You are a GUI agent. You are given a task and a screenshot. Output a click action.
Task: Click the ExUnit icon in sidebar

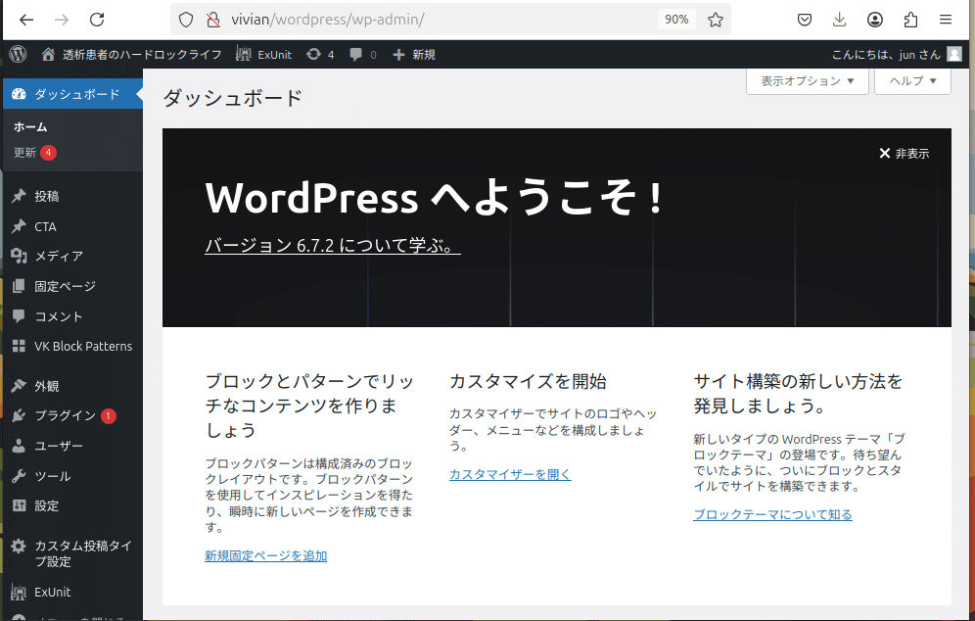[19, 592]
